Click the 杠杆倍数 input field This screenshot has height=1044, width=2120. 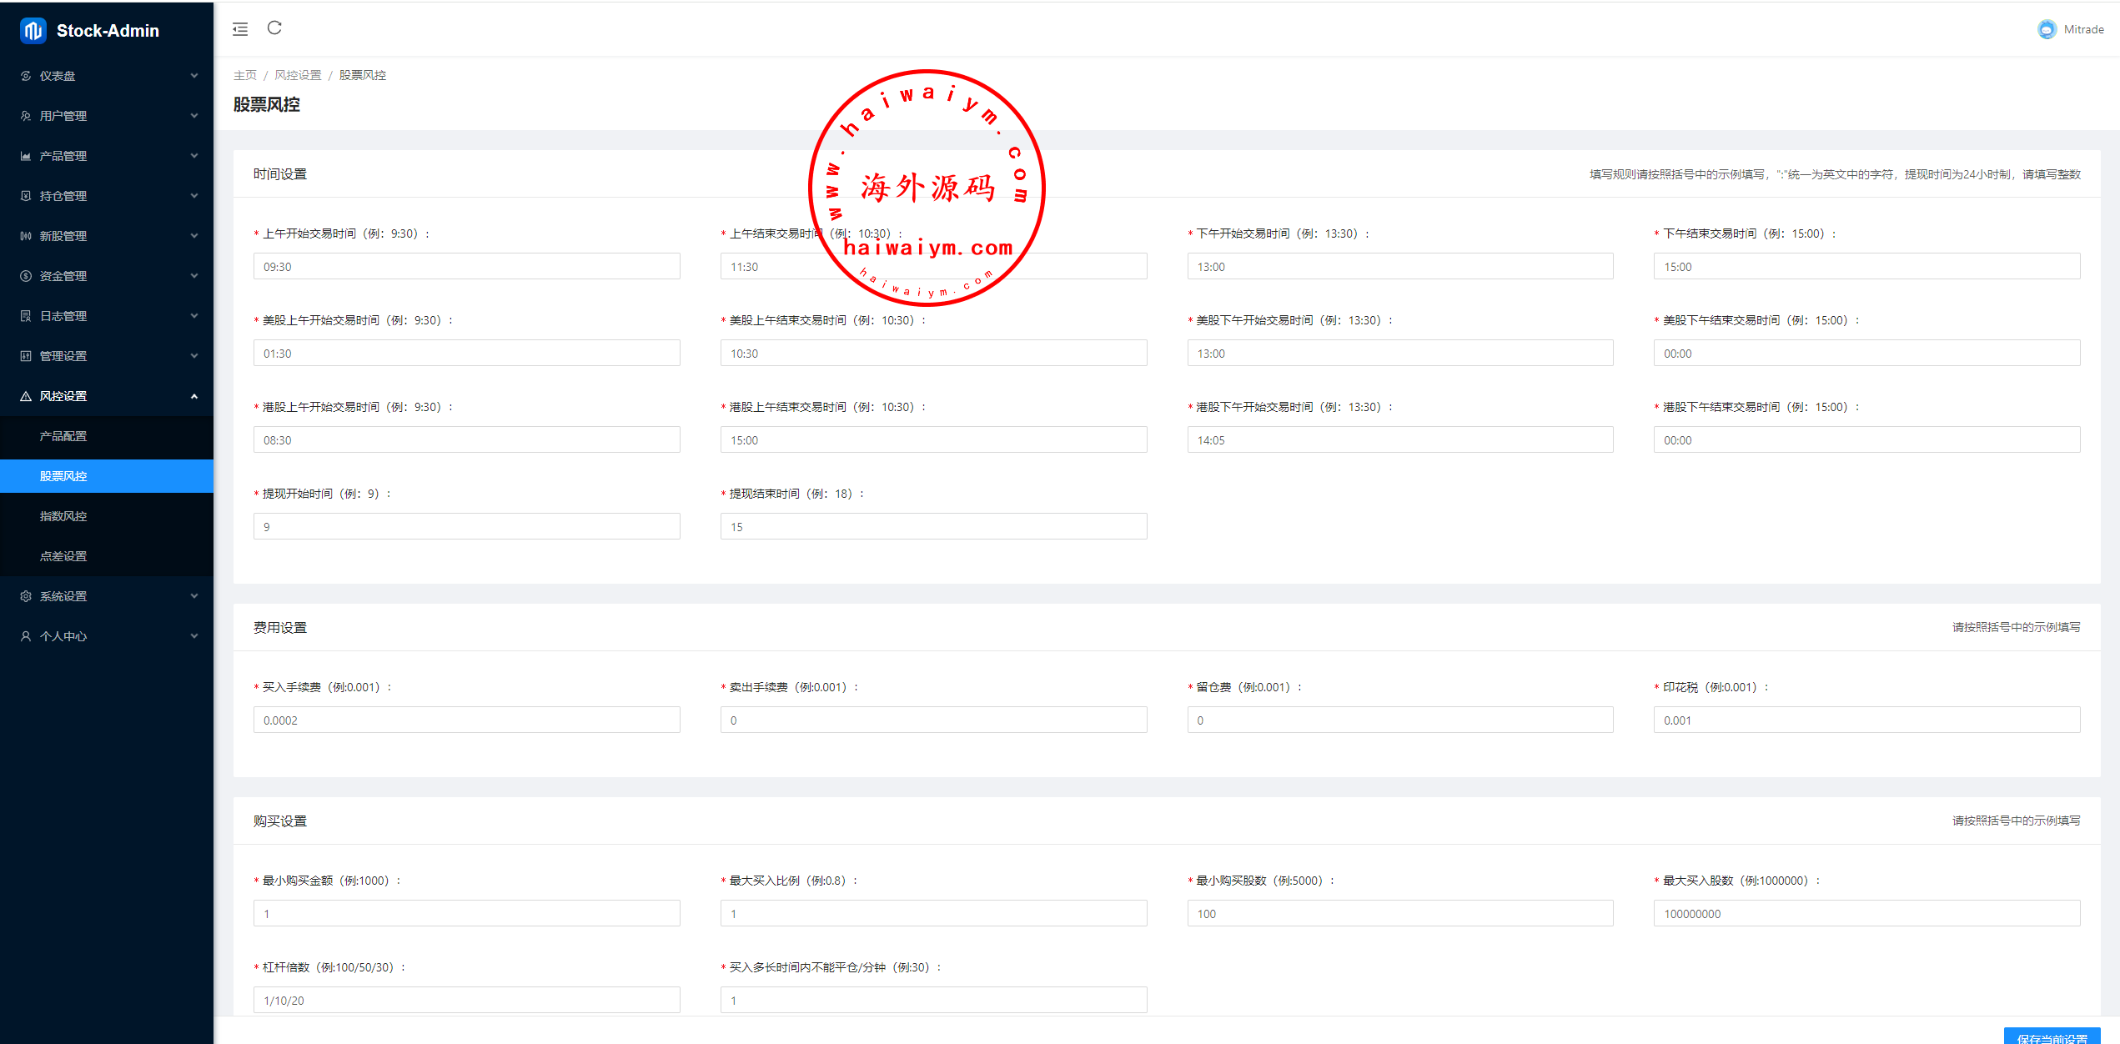[466, 1000]
